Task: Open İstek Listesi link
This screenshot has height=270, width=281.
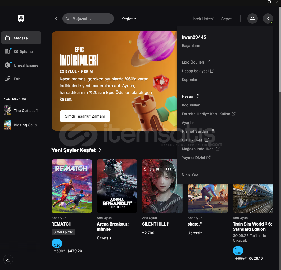Action: (x=203, y=19)
